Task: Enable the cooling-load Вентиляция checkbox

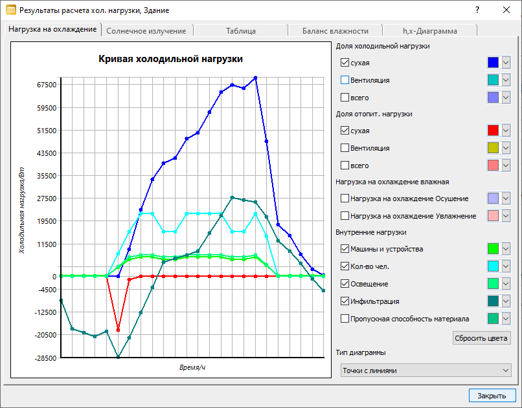Action: [x=345, y=80]
